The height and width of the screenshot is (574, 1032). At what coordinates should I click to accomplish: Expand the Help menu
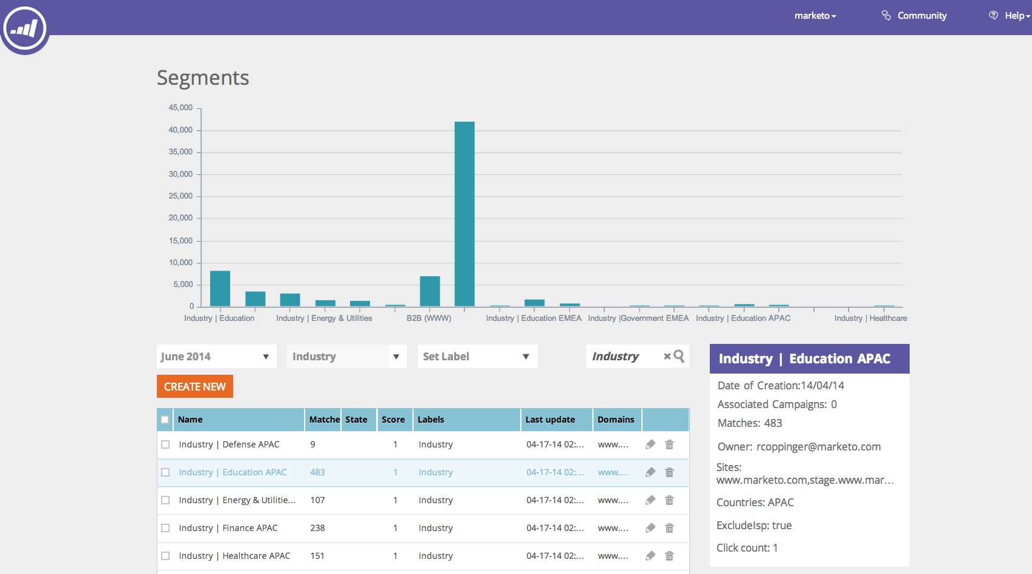[1017, 16]
